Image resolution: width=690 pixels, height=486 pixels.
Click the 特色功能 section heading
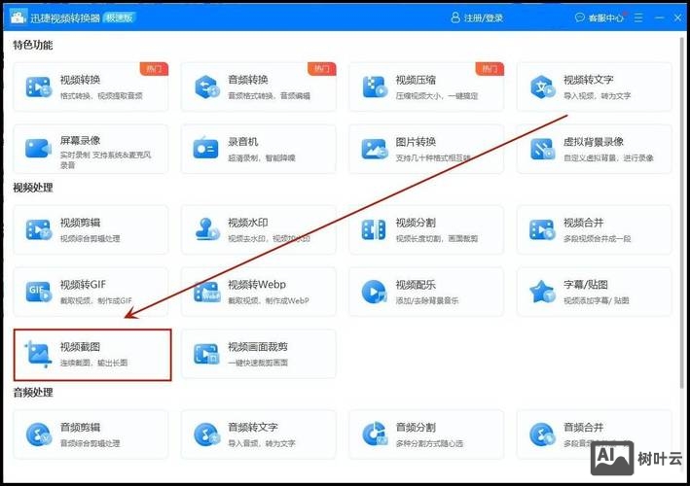(33, 45)
